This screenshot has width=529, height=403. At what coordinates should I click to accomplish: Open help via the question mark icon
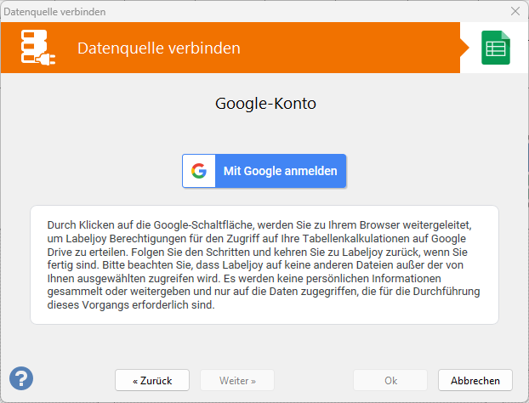21,378
